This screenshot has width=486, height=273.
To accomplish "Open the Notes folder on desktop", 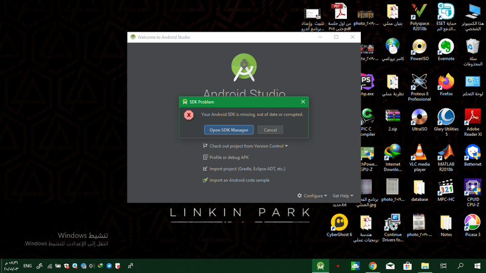I will click(x=446, y=226).
